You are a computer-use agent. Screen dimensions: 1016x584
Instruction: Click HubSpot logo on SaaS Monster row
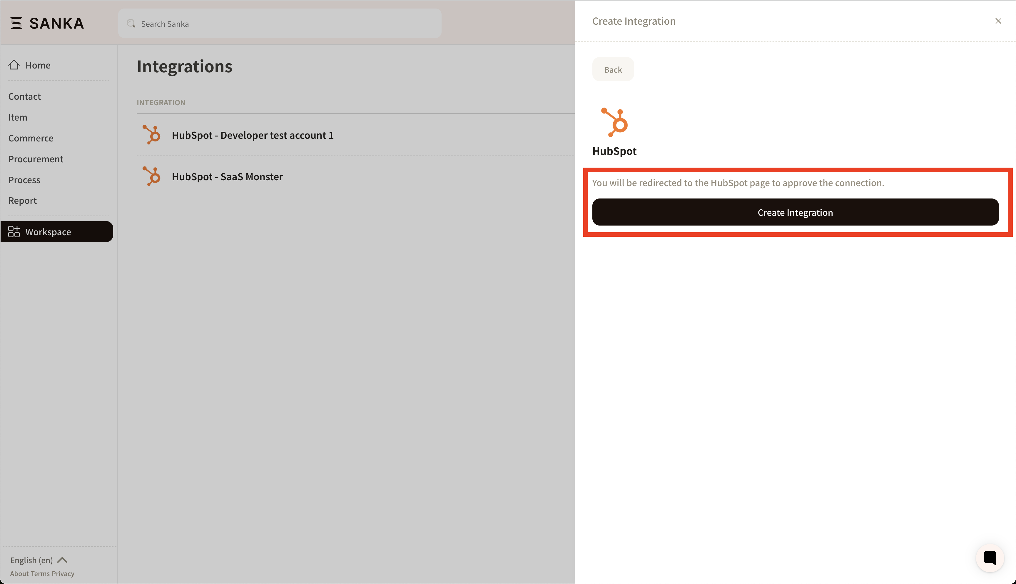pyautogui.click(x=152, y=176)
